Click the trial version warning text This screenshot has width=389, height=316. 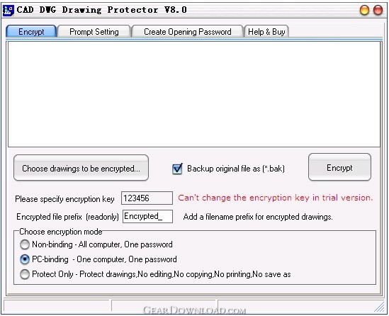tap(276, 198)
